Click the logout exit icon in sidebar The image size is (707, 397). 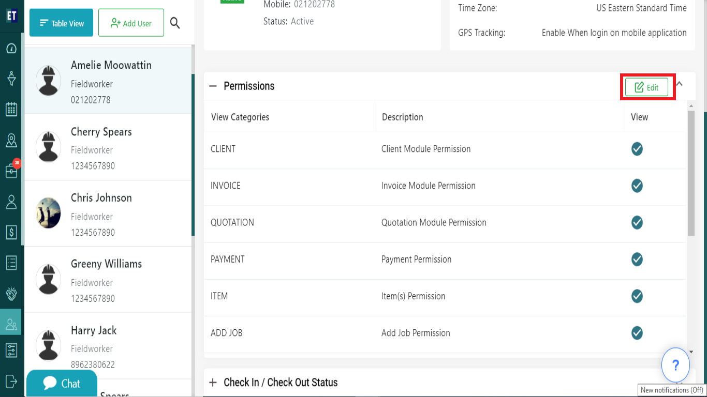pyautogui.click(x=11, y=381)
